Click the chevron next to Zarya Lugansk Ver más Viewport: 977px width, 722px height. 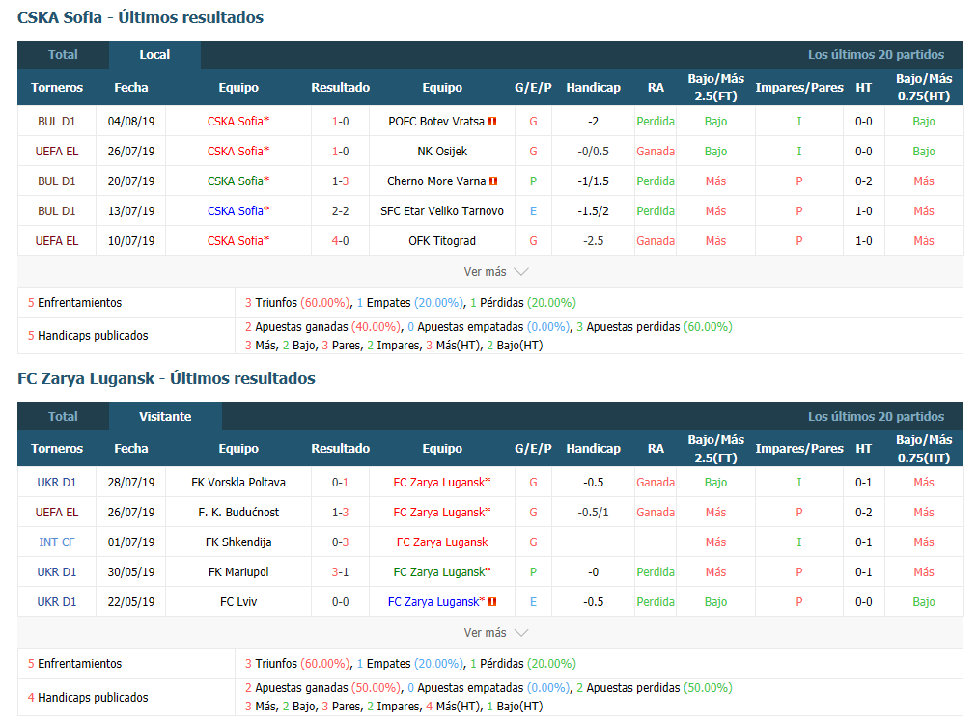click(521, 633)
